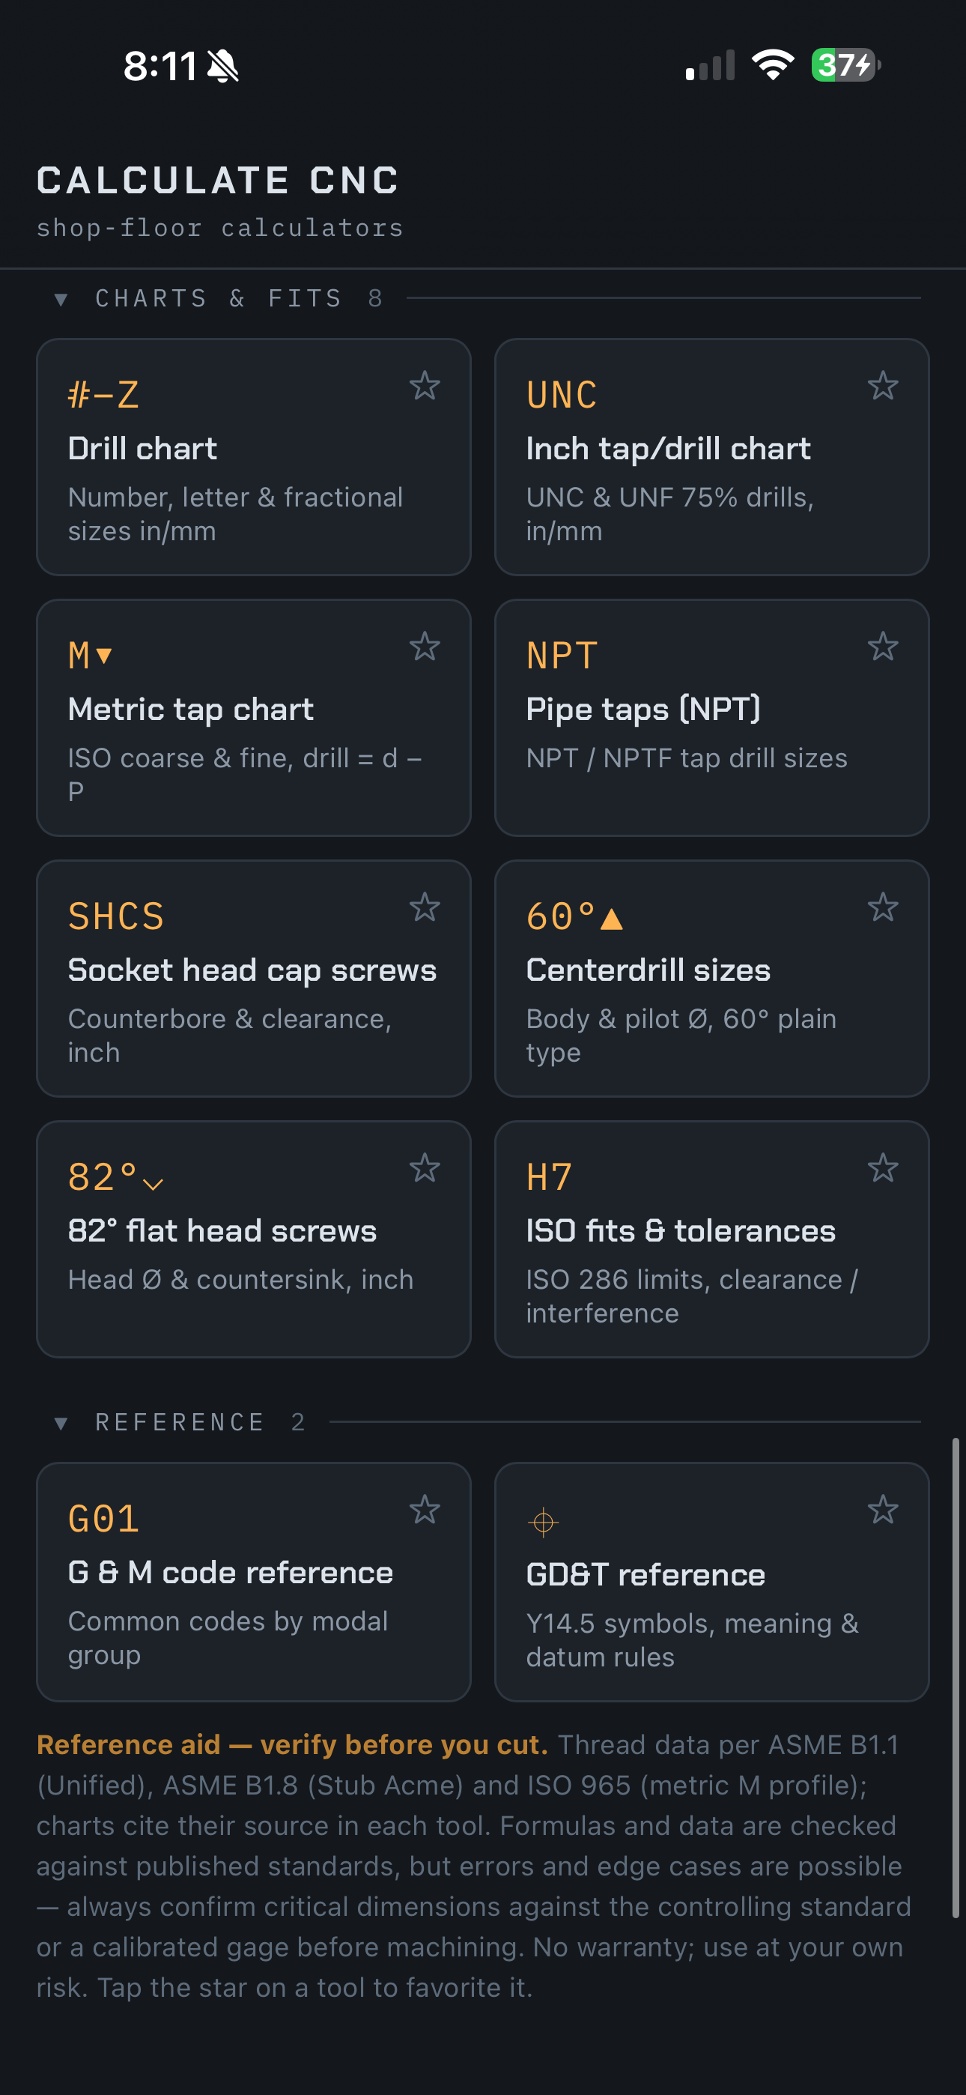Collapse the Charts & Fits section triangle
966x2095 pixels.
(61, 299)
